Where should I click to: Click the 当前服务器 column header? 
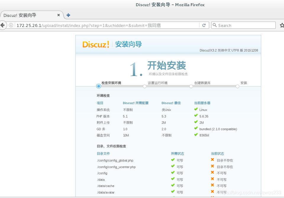coord(202,103)
